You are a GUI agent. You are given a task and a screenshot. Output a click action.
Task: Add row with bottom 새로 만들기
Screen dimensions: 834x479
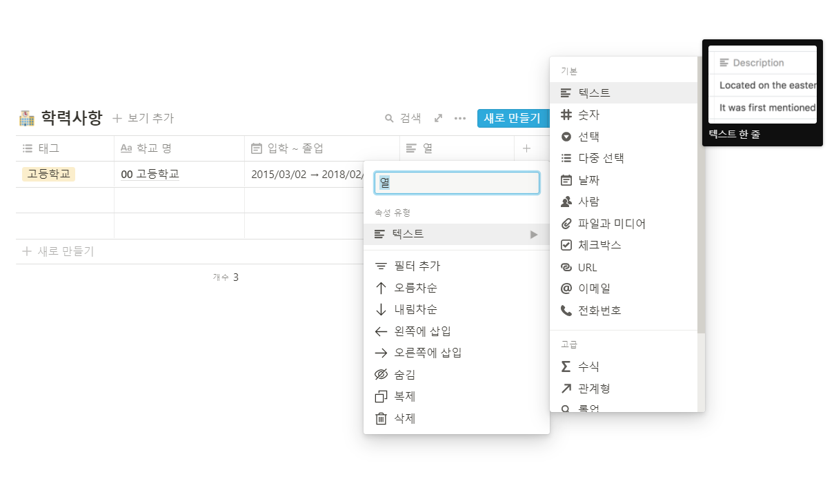click(58, 251)
